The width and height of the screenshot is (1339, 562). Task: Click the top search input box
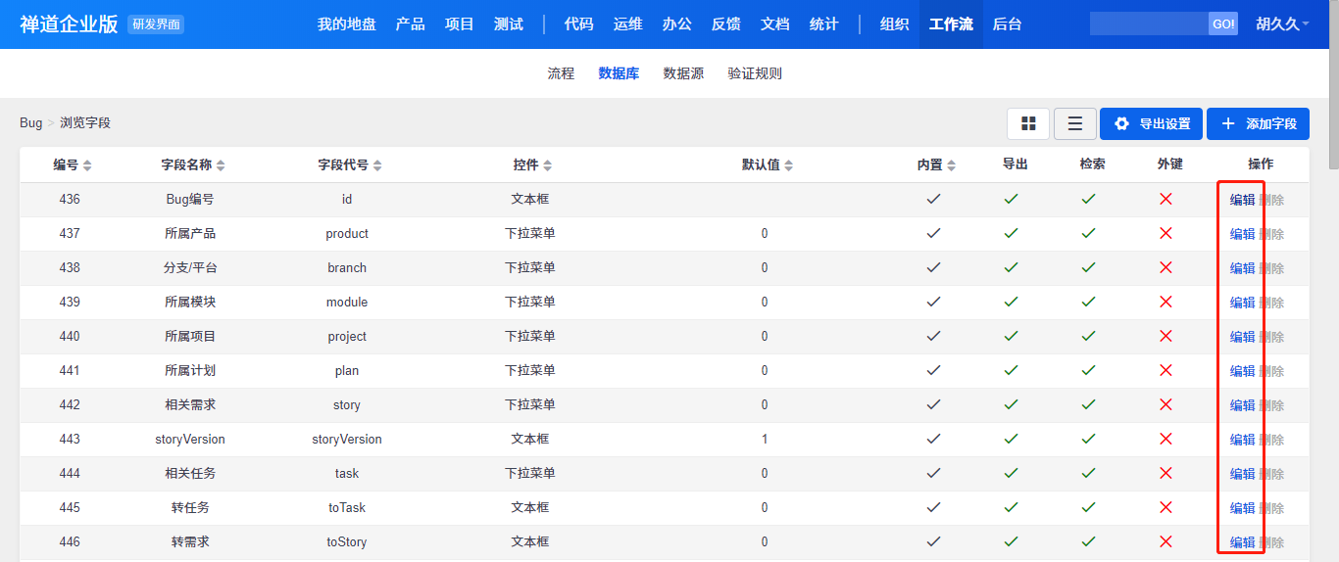1149,24
